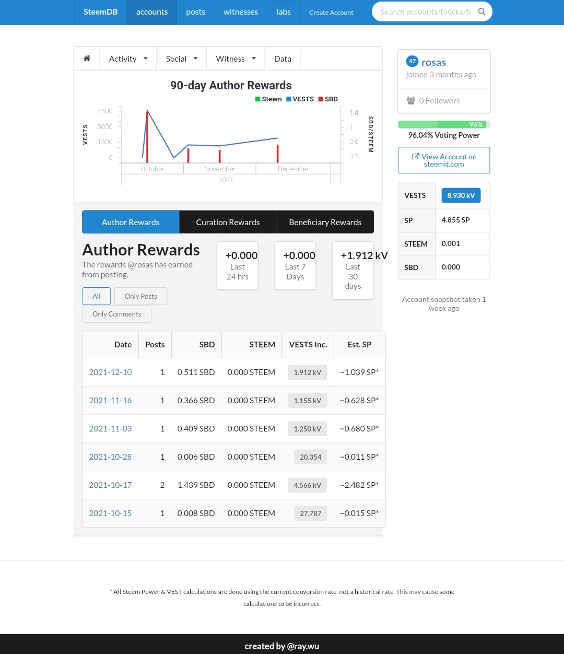This screenshot has width=564, height=654.
Task: Open the witnesses nav item
Action: click(241, 11)
